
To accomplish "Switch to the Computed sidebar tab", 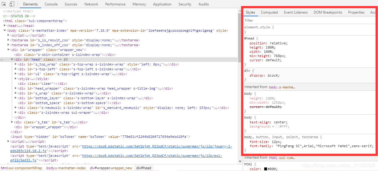I will tap(269, 12).
